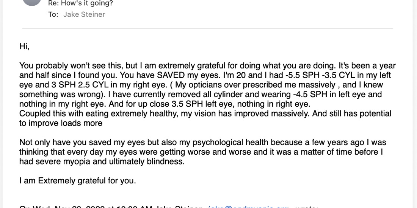This screenshot has width=417, height=208.
Task: Click the 'To:' label
Action: tap(53, 14)
